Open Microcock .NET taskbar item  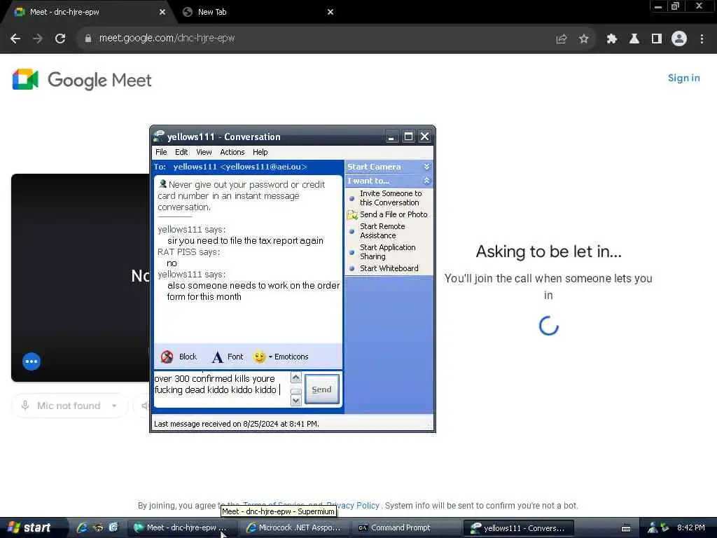tap(295, 528)
